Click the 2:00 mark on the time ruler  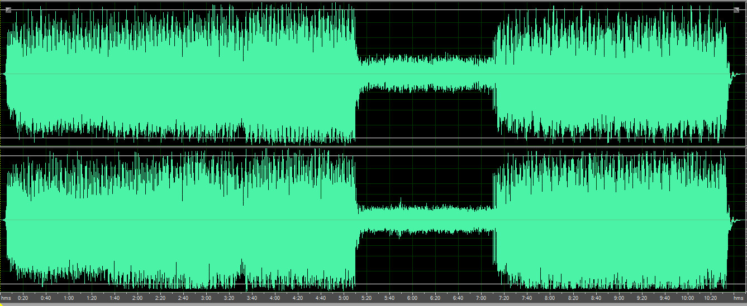[137, 298]
